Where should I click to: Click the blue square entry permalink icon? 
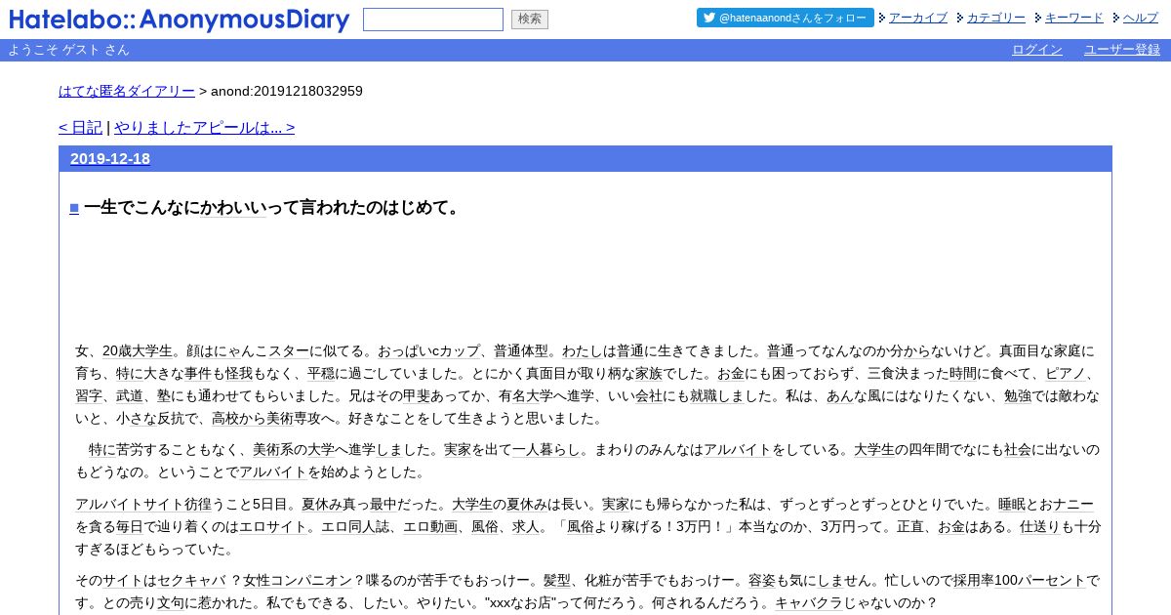74,208
